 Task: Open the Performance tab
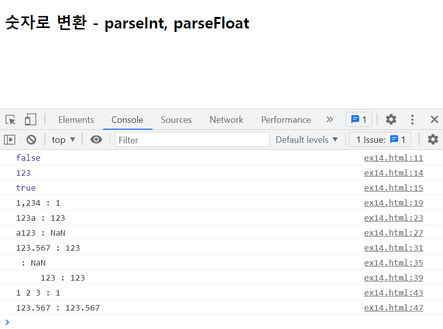286,119
